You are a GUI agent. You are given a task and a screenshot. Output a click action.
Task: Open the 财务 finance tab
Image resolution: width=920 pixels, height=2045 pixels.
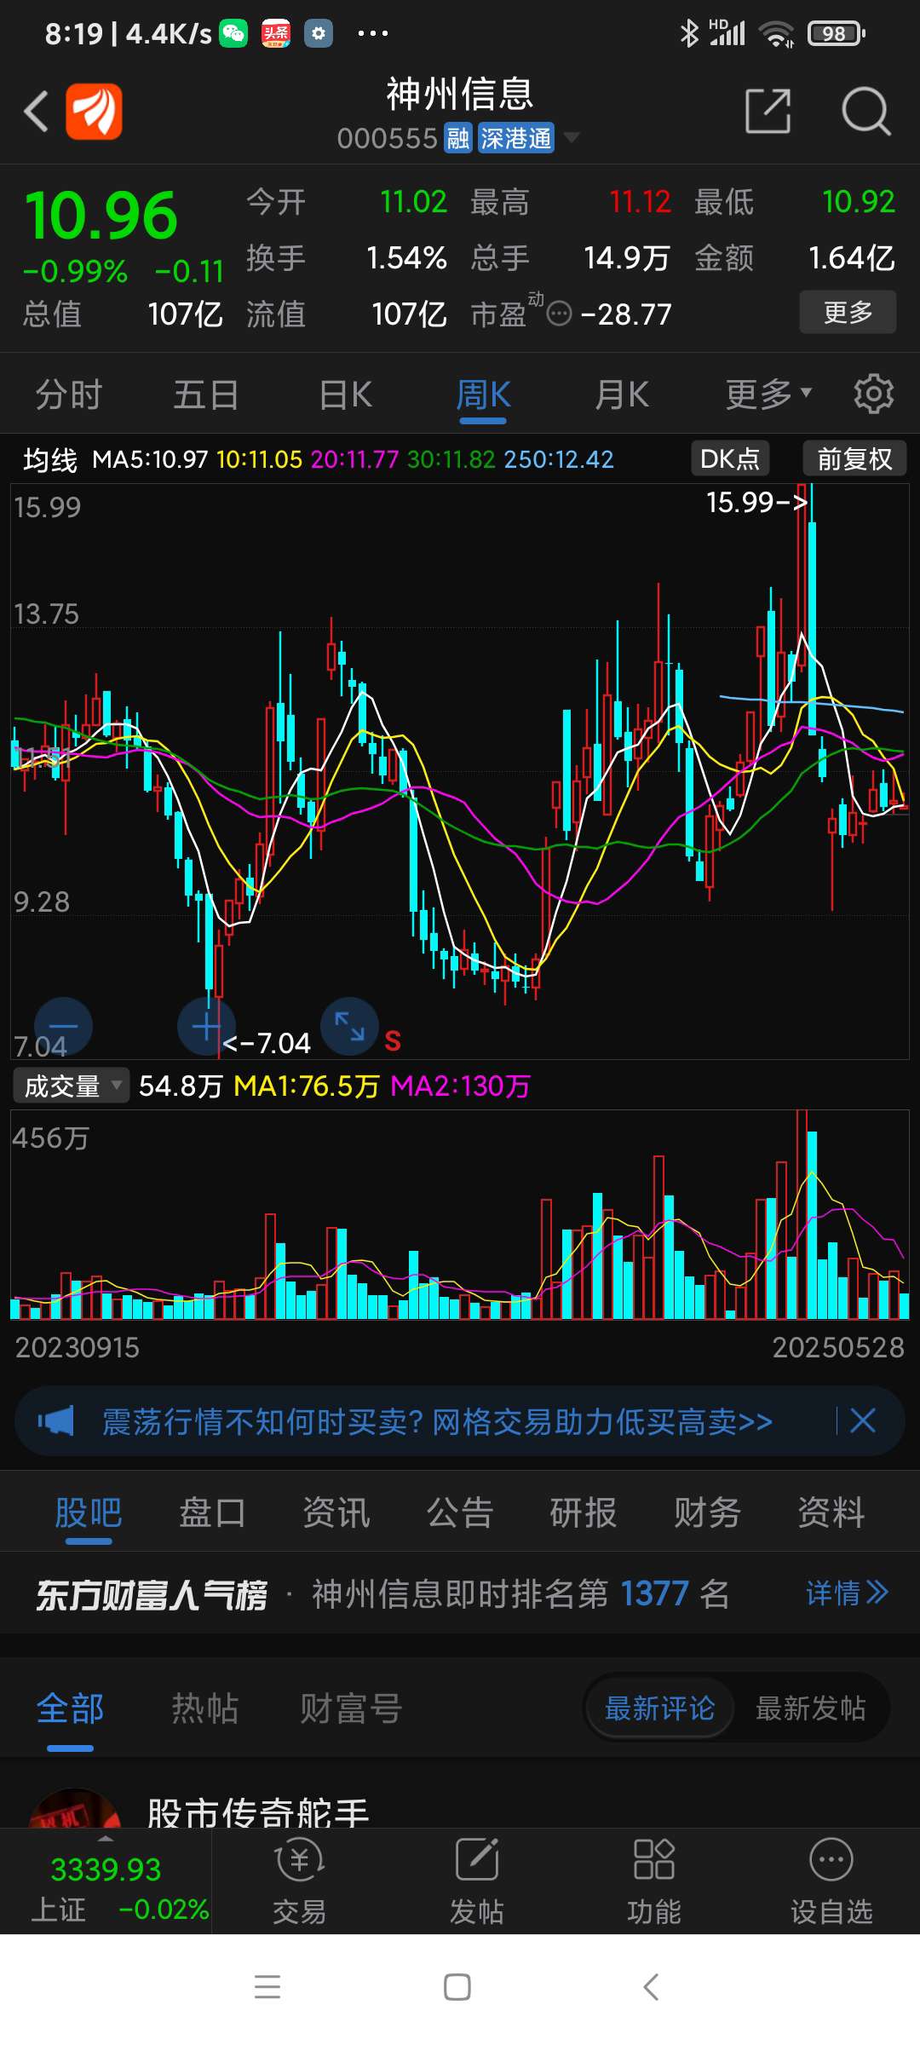pos(707,1513)
